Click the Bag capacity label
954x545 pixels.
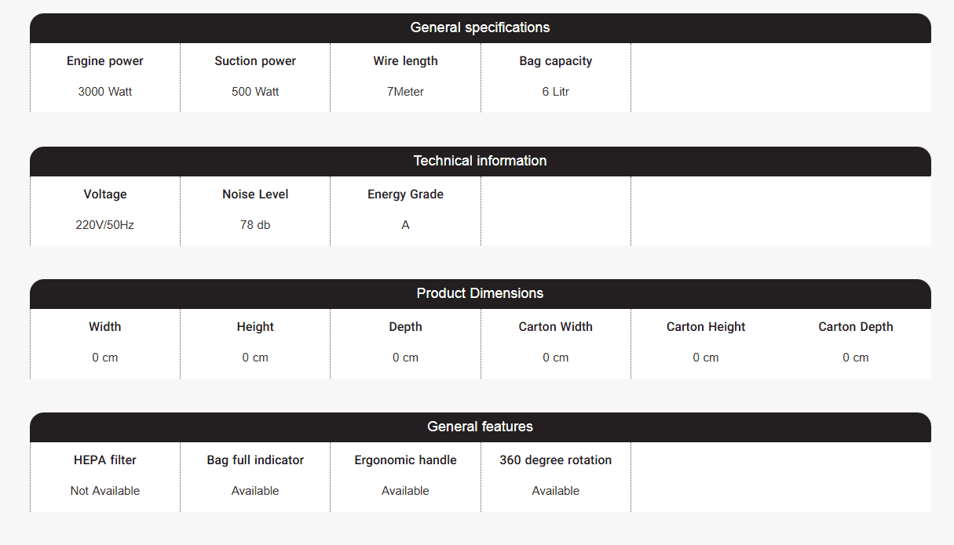tap(556, 61)
